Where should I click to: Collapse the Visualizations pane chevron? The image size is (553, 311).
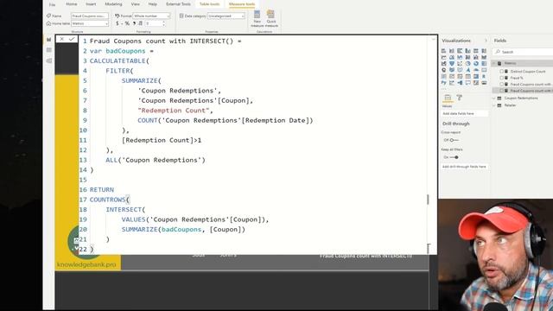pyautogui.click(x=486, y=41)
